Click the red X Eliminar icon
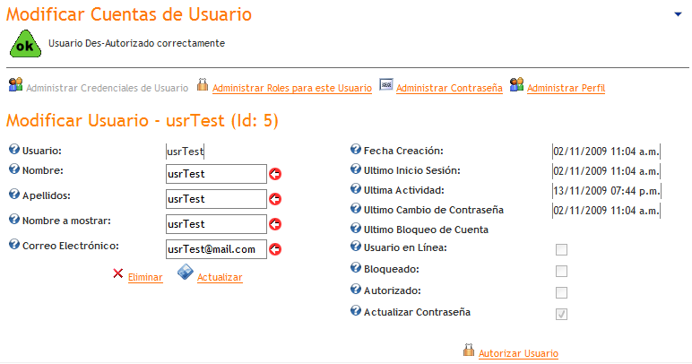This screenshot has height=364, width=692. point(118,273)
